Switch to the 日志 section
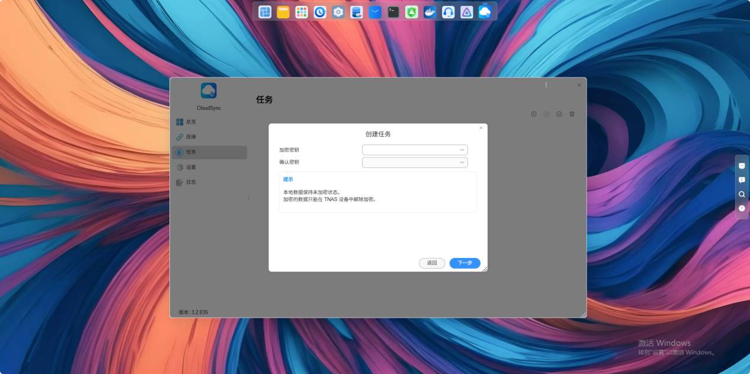The height and width of the screenshot is (374, 750). point(191,182)
